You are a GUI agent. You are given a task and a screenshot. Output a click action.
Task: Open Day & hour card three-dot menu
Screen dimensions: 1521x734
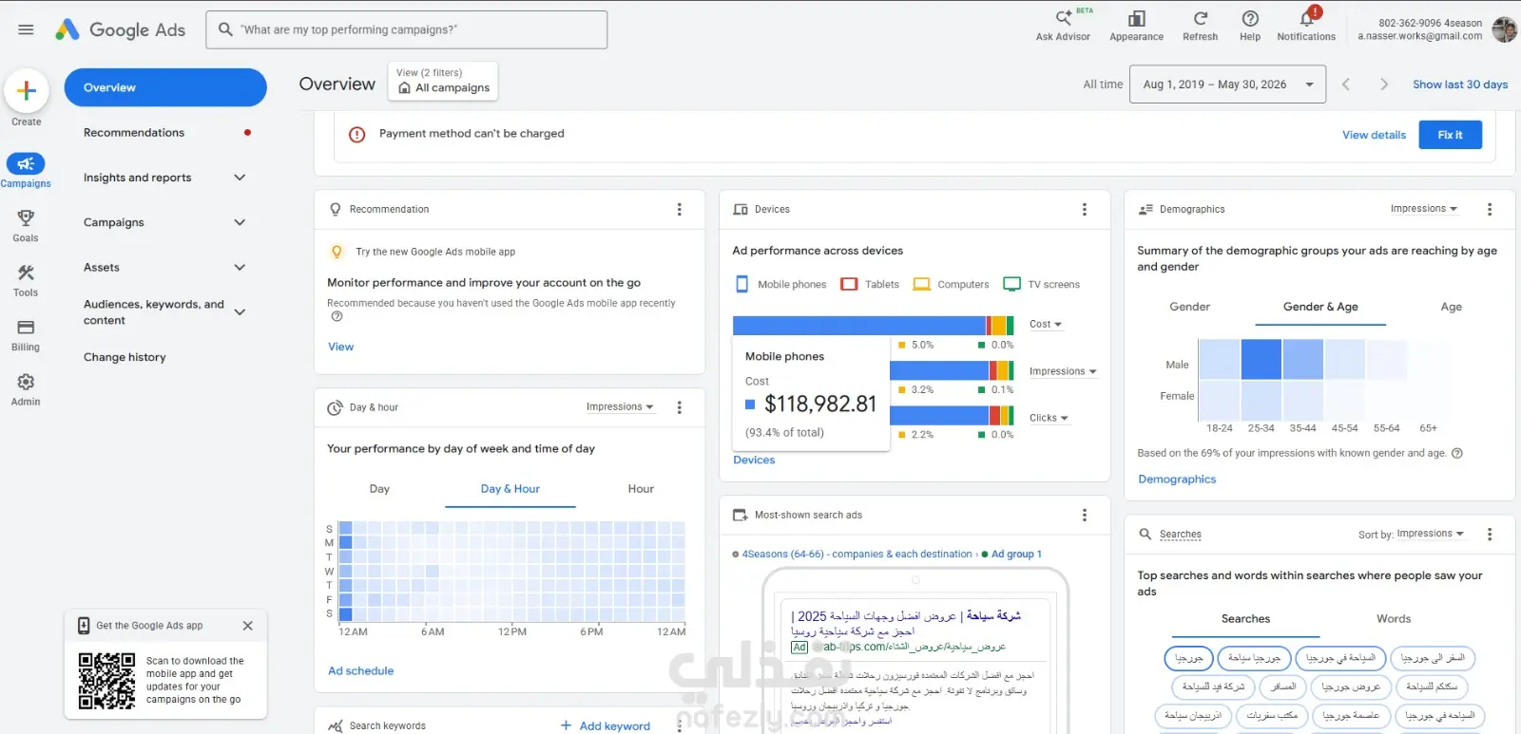[x=679, y=407]
